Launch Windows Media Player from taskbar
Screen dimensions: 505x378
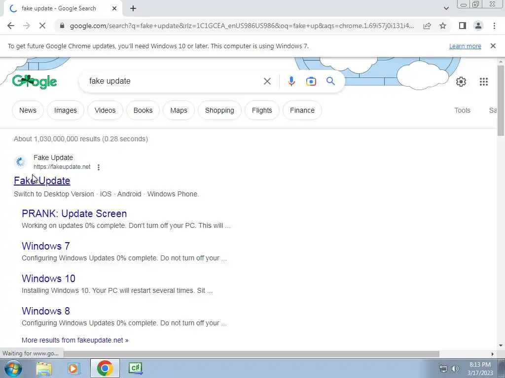tap(73, 369)
